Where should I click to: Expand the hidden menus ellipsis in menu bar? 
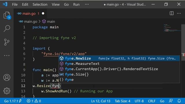point(87,4)
